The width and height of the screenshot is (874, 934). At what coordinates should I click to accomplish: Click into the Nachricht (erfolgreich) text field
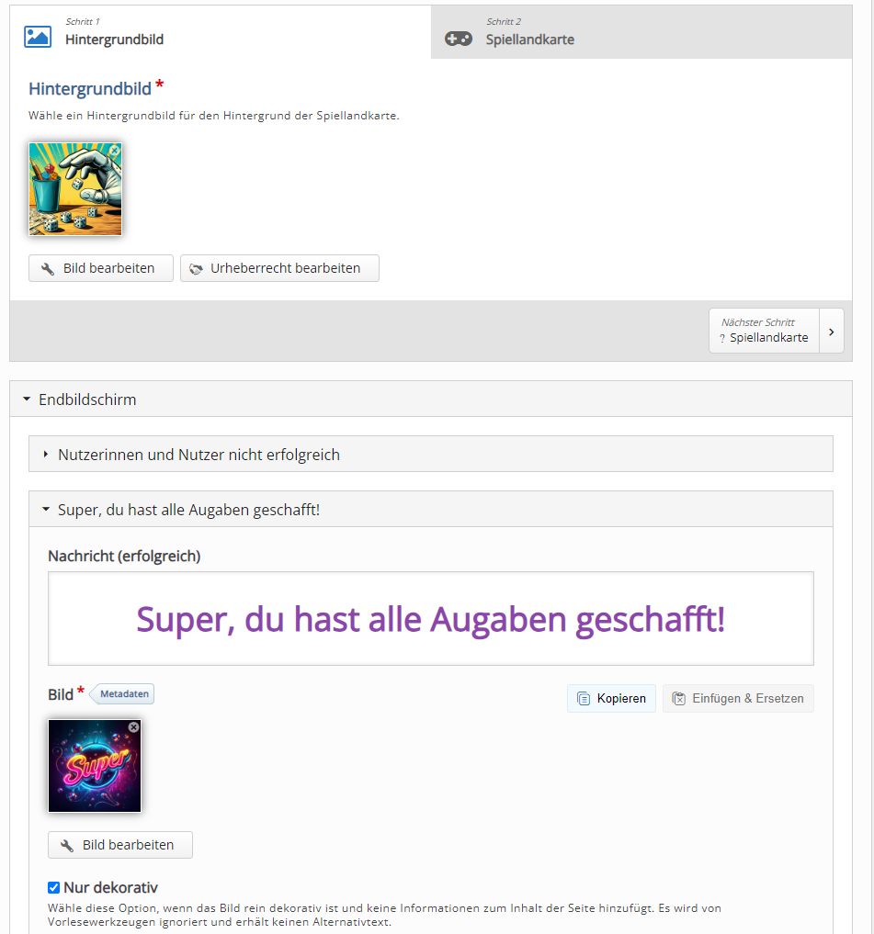coord(431,618)
